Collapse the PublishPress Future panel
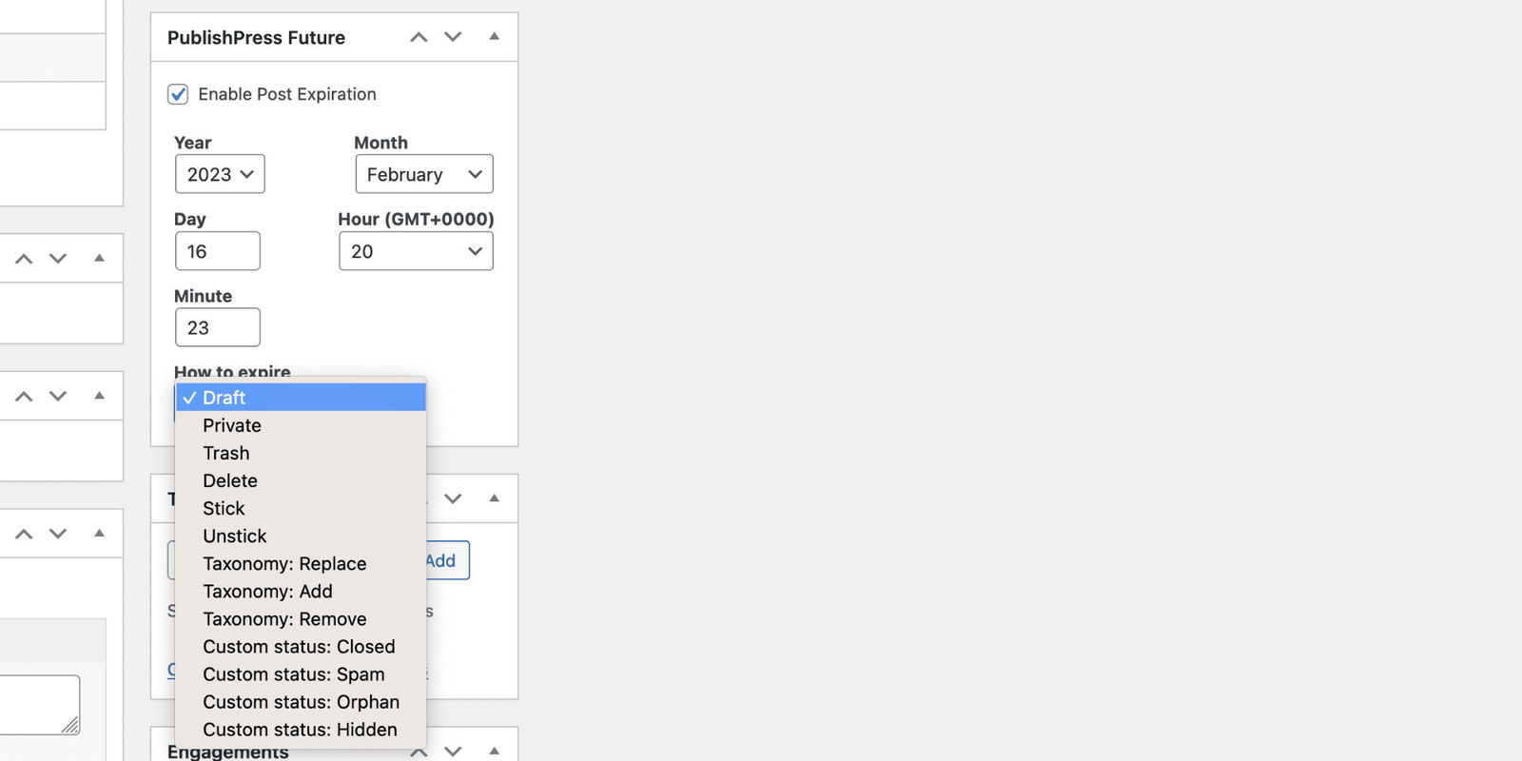 pyautogui.click(x=494, y=36)
